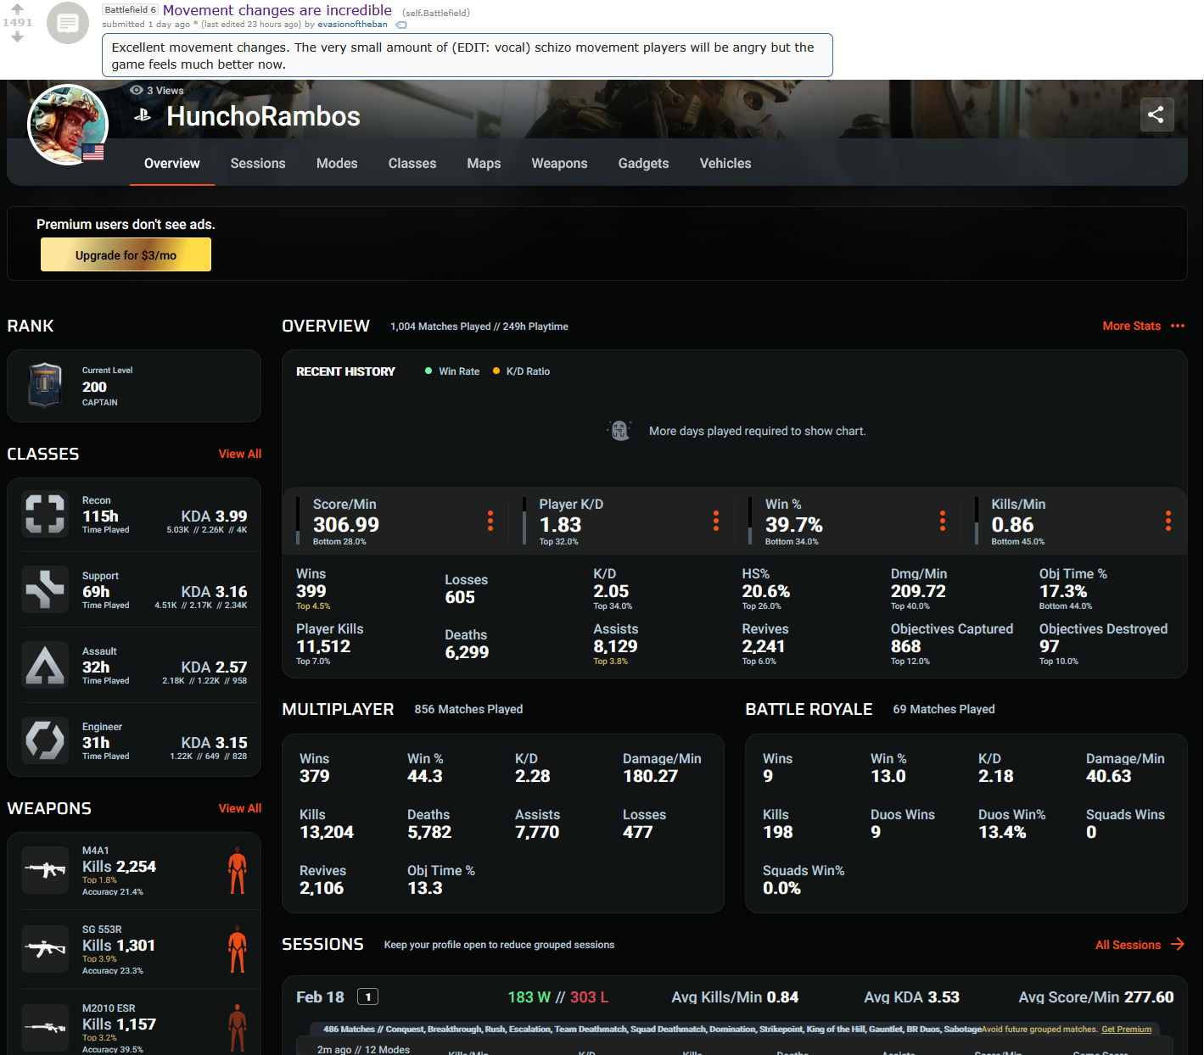Click the 183 W // 303 L record
The image size is (1204, 1055).
558,997
